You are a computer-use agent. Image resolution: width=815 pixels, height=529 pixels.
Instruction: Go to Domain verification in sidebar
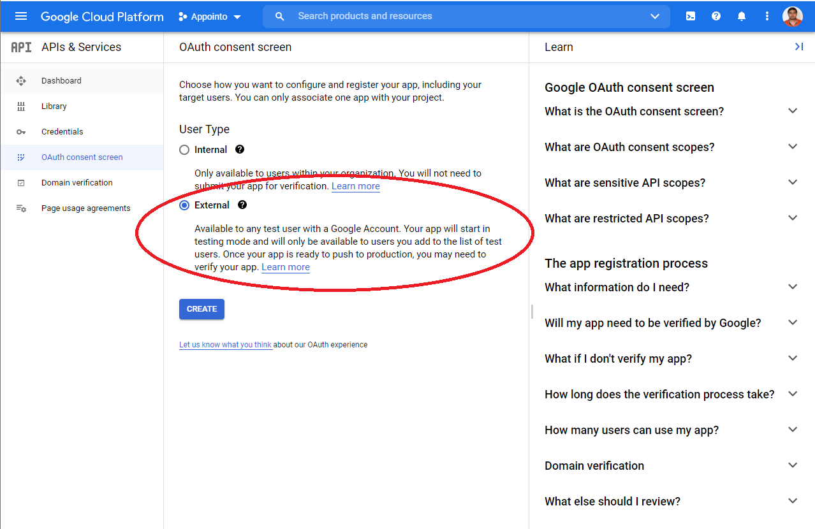[82, 183]
